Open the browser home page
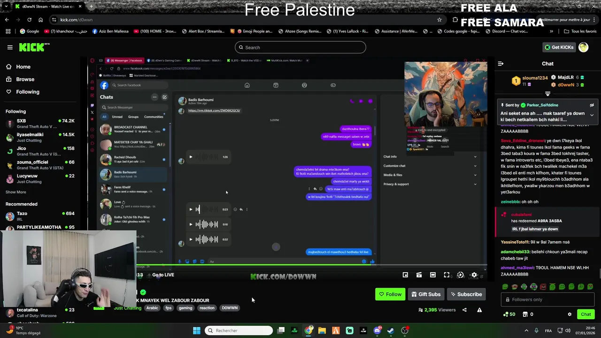601x338 pixels. pos(40,20)
